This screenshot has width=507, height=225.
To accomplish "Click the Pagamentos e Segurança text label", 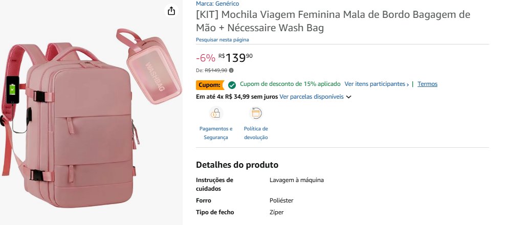I will (215, 133).
